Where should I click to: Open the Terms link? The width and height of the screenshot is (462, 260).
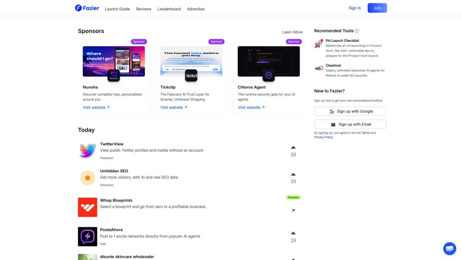click(365, 133)
